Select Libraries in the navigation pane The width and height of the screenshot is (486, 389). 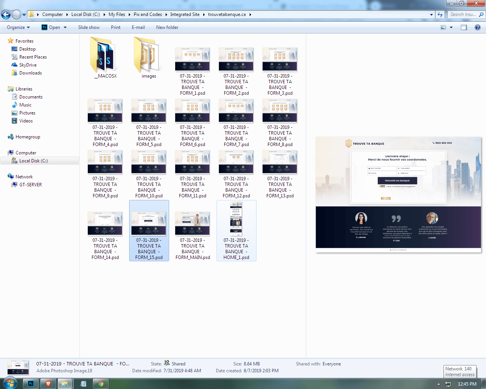point(24,89)
